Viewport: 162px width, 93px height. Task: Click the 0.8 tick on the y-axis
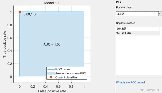pos(10,25)
